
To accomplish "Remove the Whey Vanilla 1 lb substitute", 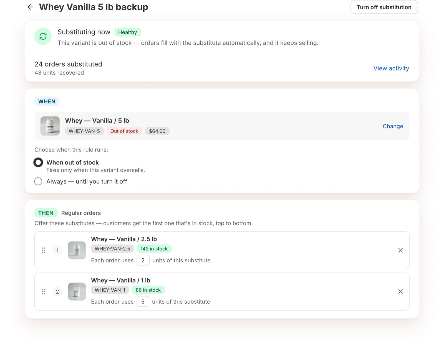I will [400, 291].
